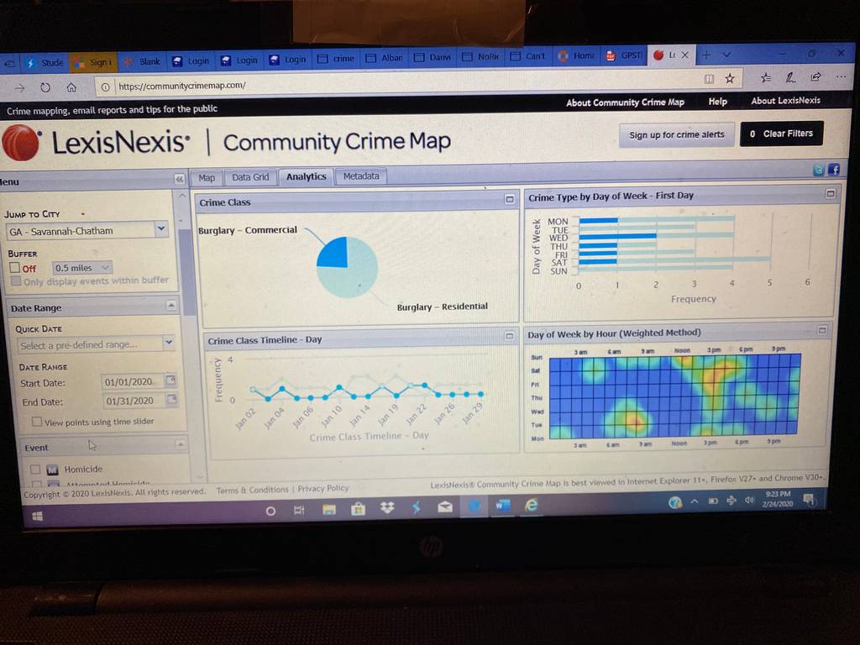Click the LexisNexis red globe logo
Screen dimensions: 860x645
coord(21,143)
